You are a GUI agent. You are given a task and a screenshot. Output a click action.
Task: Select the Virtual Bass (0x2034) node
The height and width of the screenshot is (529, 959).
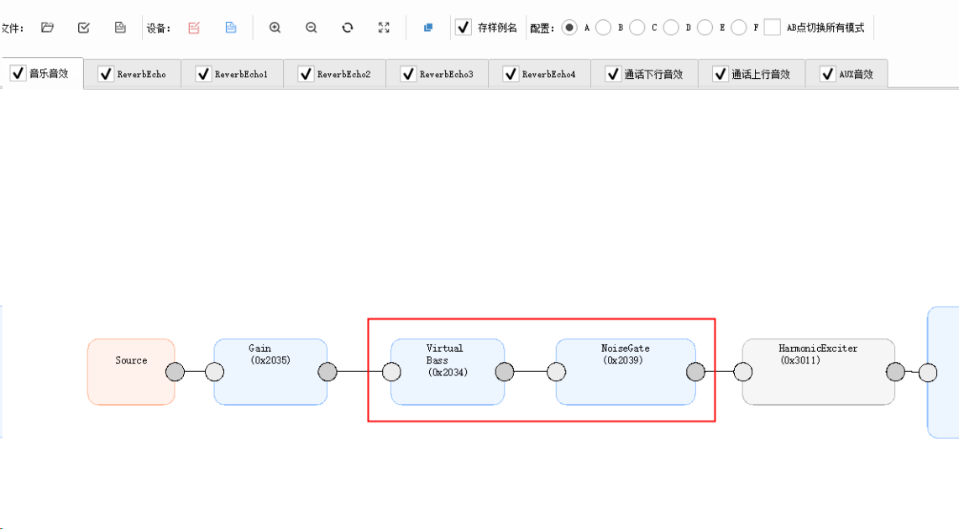[x=448, y=372]
